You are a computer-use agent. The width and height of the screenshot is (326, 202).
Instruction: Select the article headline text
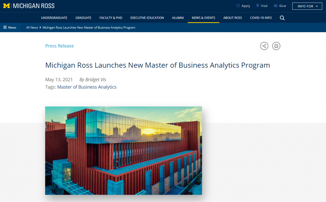[158, 65]
